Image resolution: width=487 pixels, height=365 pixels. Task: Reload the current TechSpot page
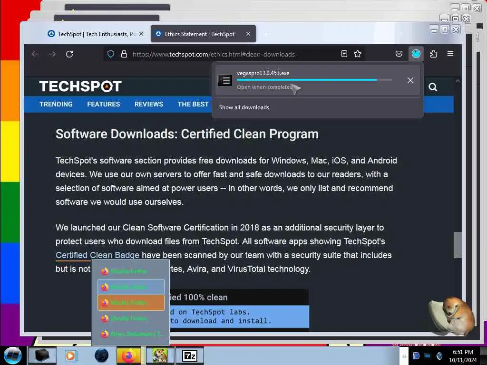(x=69, y=54)
